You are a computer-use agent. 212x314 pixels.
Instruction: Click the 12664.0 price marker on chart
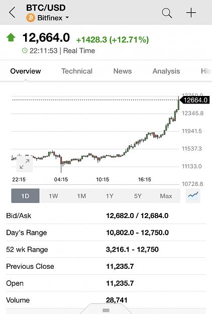pyautogui.click(x=195, y=100)
